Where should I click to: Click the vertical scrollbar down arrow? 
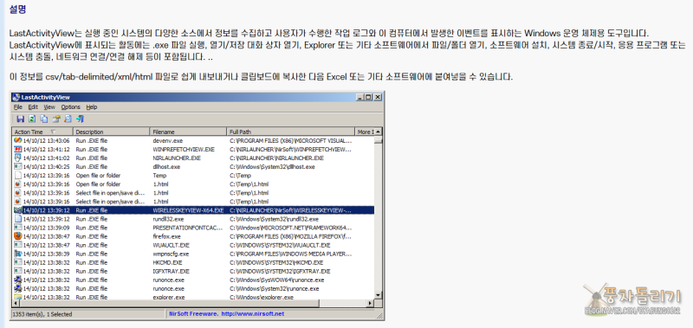[x=379, y=295]
